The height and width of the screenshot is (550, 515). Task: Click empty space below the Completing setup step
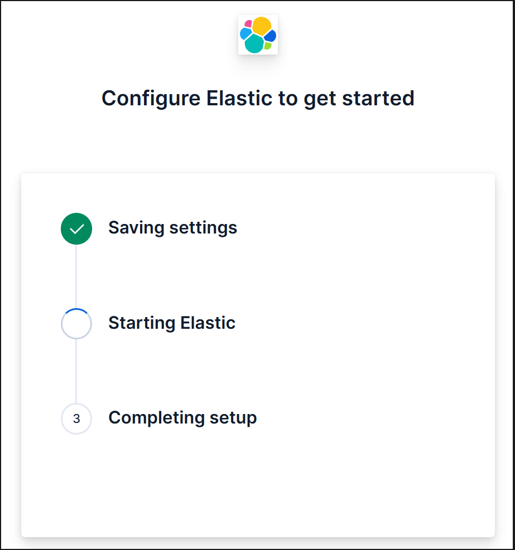click(257, 485)
